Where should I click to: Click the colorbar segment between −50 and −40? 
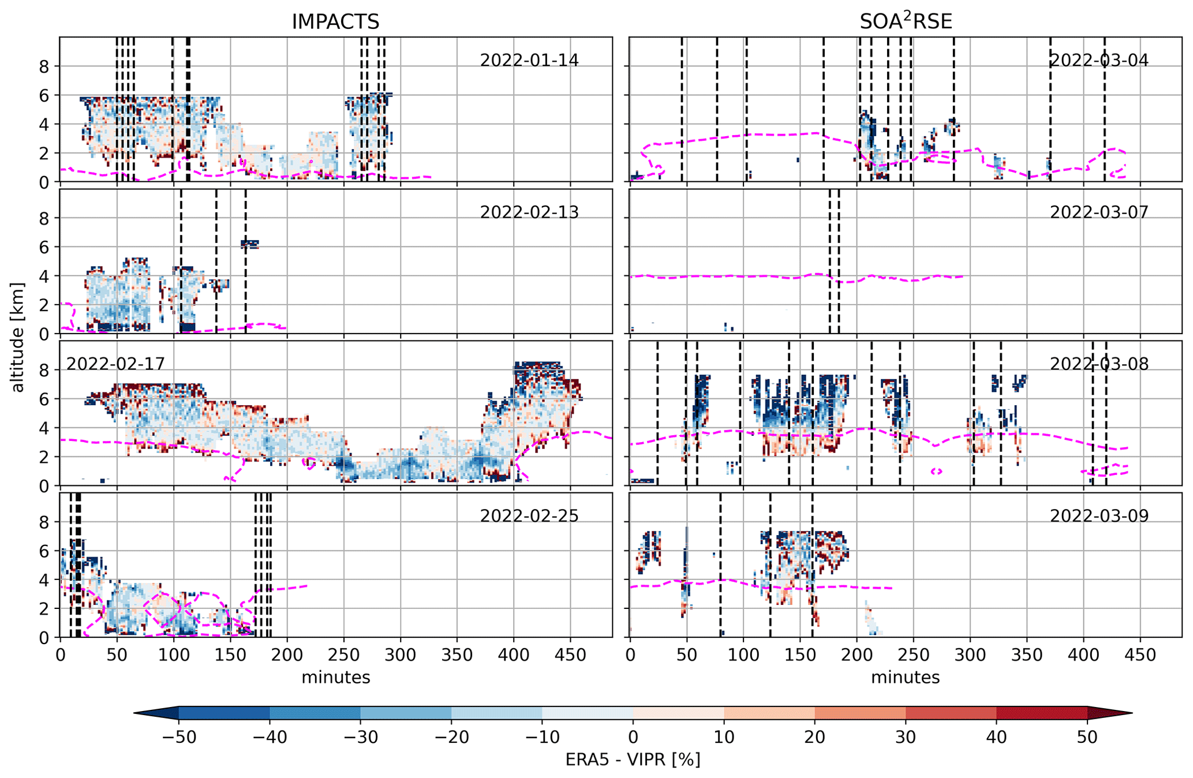click(224, 713)
